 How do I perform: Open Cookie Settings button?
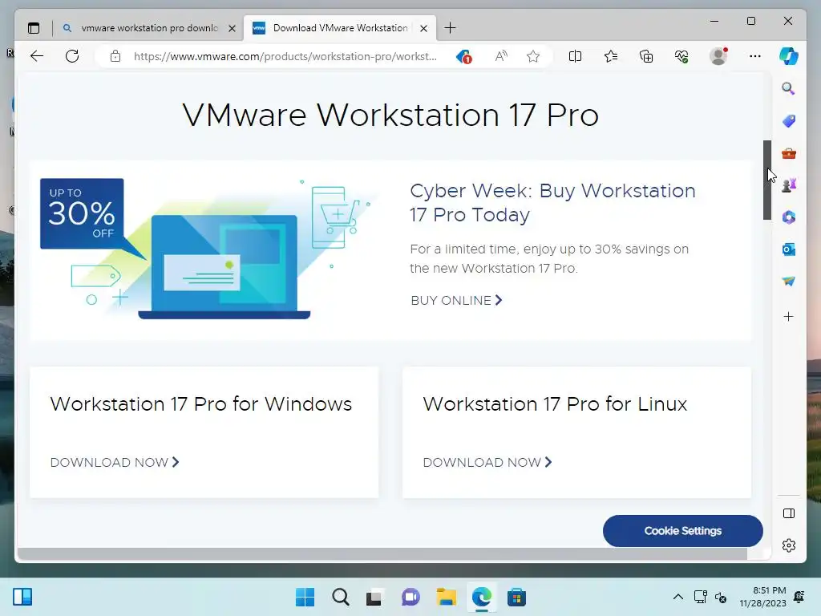pyautogui.click(x=683, y=531)
